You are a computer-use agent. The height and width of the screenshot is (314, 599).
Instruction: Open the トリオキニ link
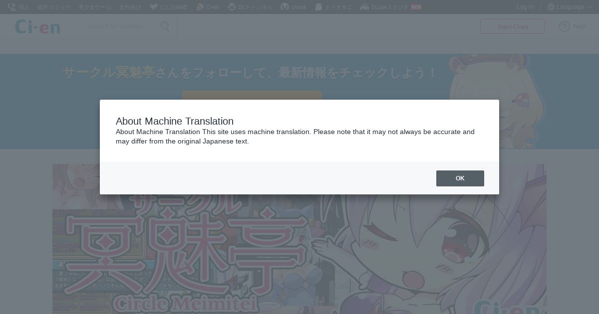333,7
